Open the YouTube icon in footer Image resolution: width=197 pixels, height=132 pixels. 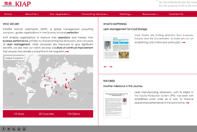[19, 129]
